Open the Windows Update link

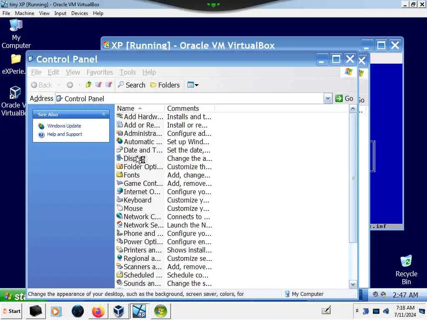[x=64, y=126]
